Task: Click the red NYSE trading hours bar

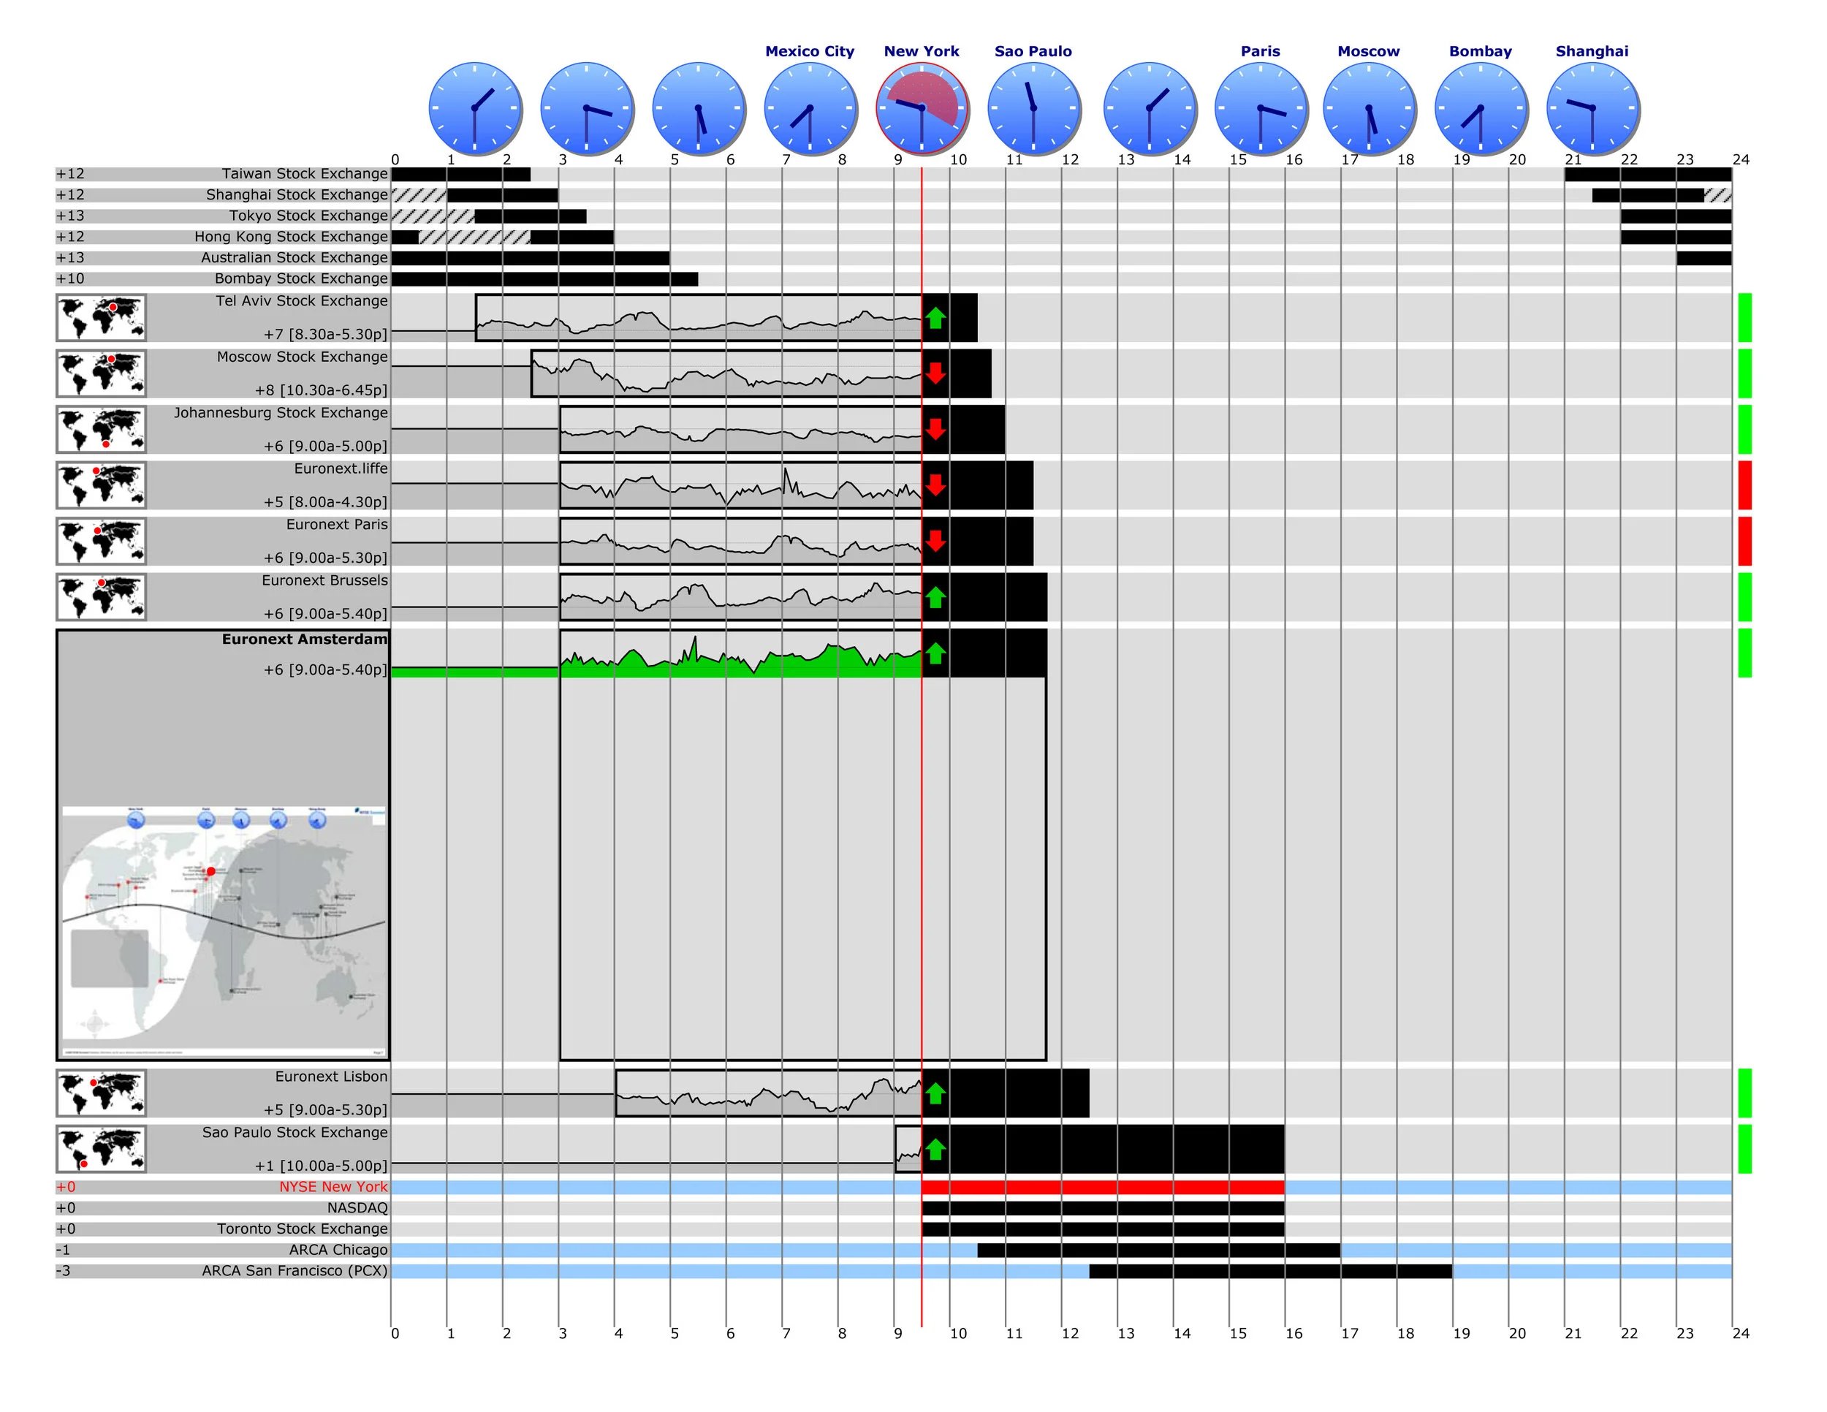Action: pos(1103,1187)
